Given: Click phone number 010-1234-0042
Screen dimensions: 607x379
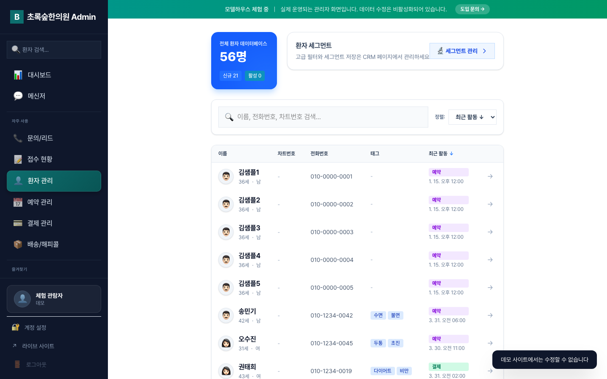Looking at the screenshot, I should 332,315.
